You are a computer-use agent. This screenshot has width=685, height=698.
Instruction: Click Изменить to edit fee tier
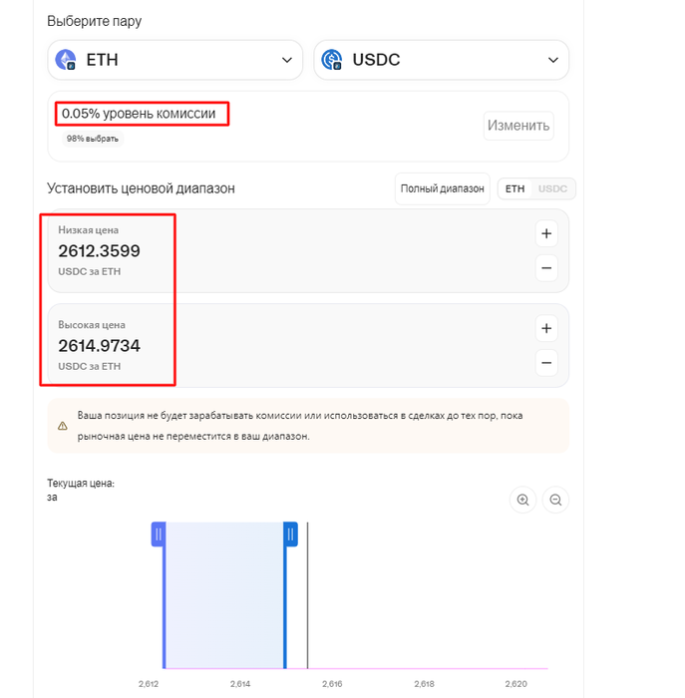[518, 126]
